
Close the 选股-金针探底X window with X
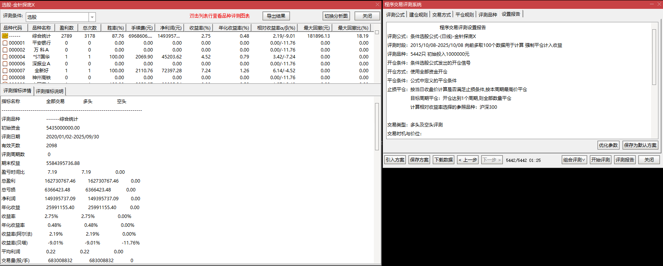(377, 5)
